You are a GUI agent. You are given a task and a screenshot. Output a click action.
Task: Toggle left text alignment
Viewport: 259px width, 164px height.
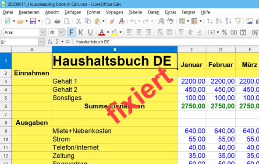click(x=130, y=32)
